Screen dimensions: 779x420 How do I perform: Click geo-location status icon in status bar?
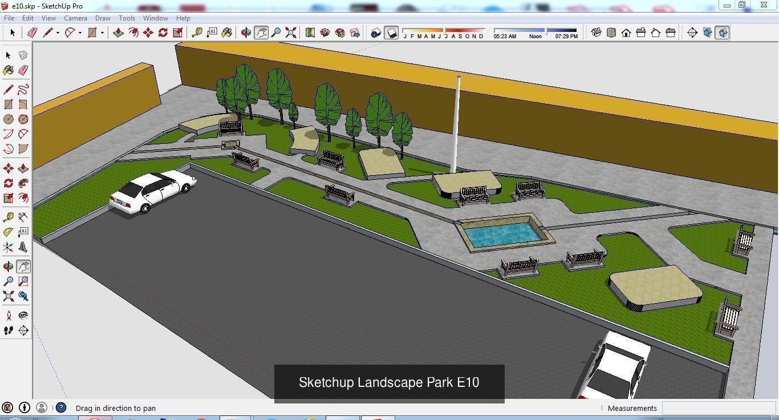pyautogui.click(x=7, y=407)
